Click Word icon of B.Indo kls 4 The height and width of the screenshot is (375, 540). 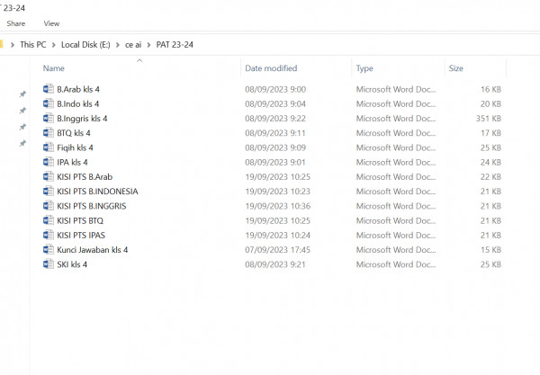[49, 103]
